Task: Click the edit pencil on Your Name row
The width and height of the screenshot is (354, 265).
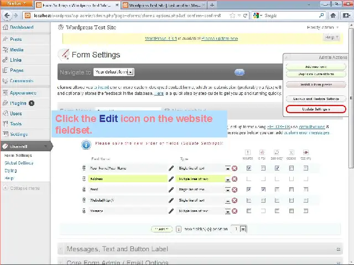Action: (171, 168)
